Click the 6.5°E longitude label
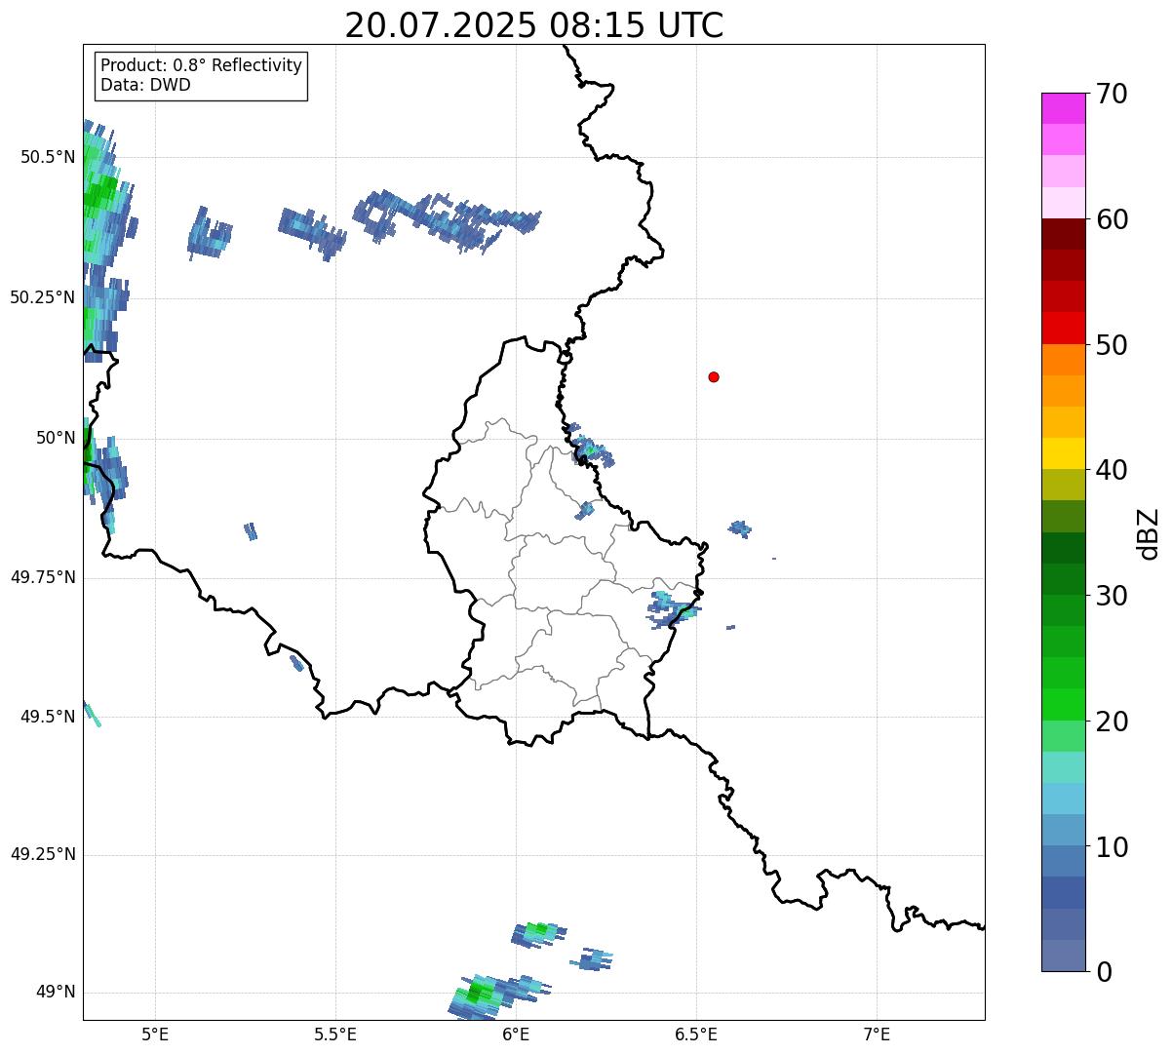 (696, 1034)
